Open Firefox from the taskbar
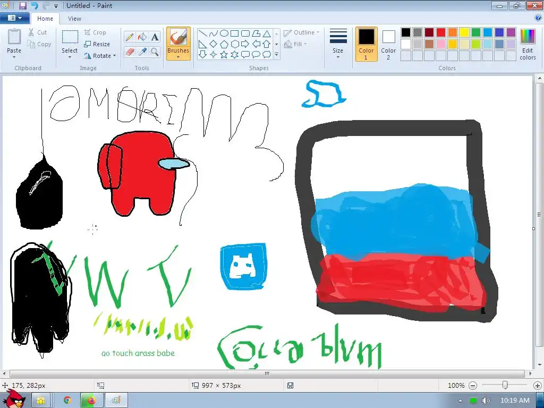The height and width of the screenshot is (408, 544). click(x=91, y=401)
